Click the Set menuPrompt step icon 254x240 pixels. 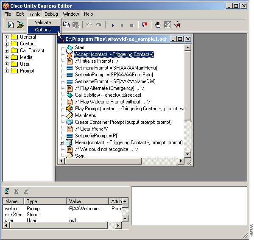(x=70, y=68)
